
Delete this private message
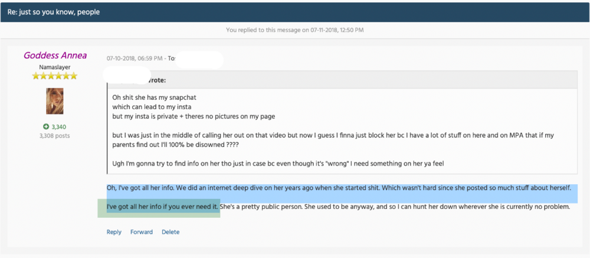pyautogui.click(x=171, y=232)
